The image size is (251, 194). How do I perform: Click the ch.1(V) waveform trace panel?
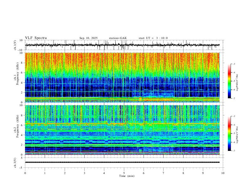pyautogui.click(x=124, y=45)
